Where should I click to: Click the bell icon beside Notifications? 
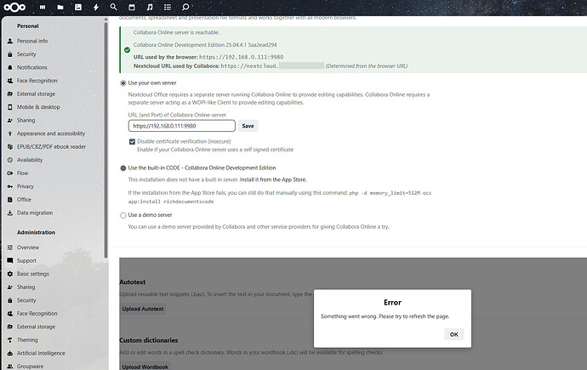click(10, 67)
